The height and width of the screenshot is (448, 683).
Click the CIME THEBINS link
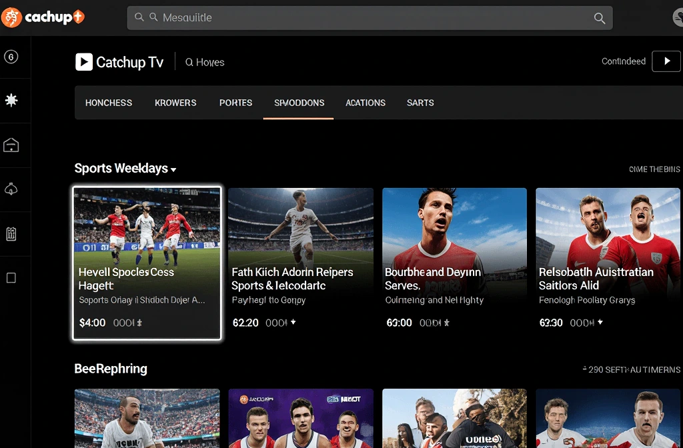[654, 169]
